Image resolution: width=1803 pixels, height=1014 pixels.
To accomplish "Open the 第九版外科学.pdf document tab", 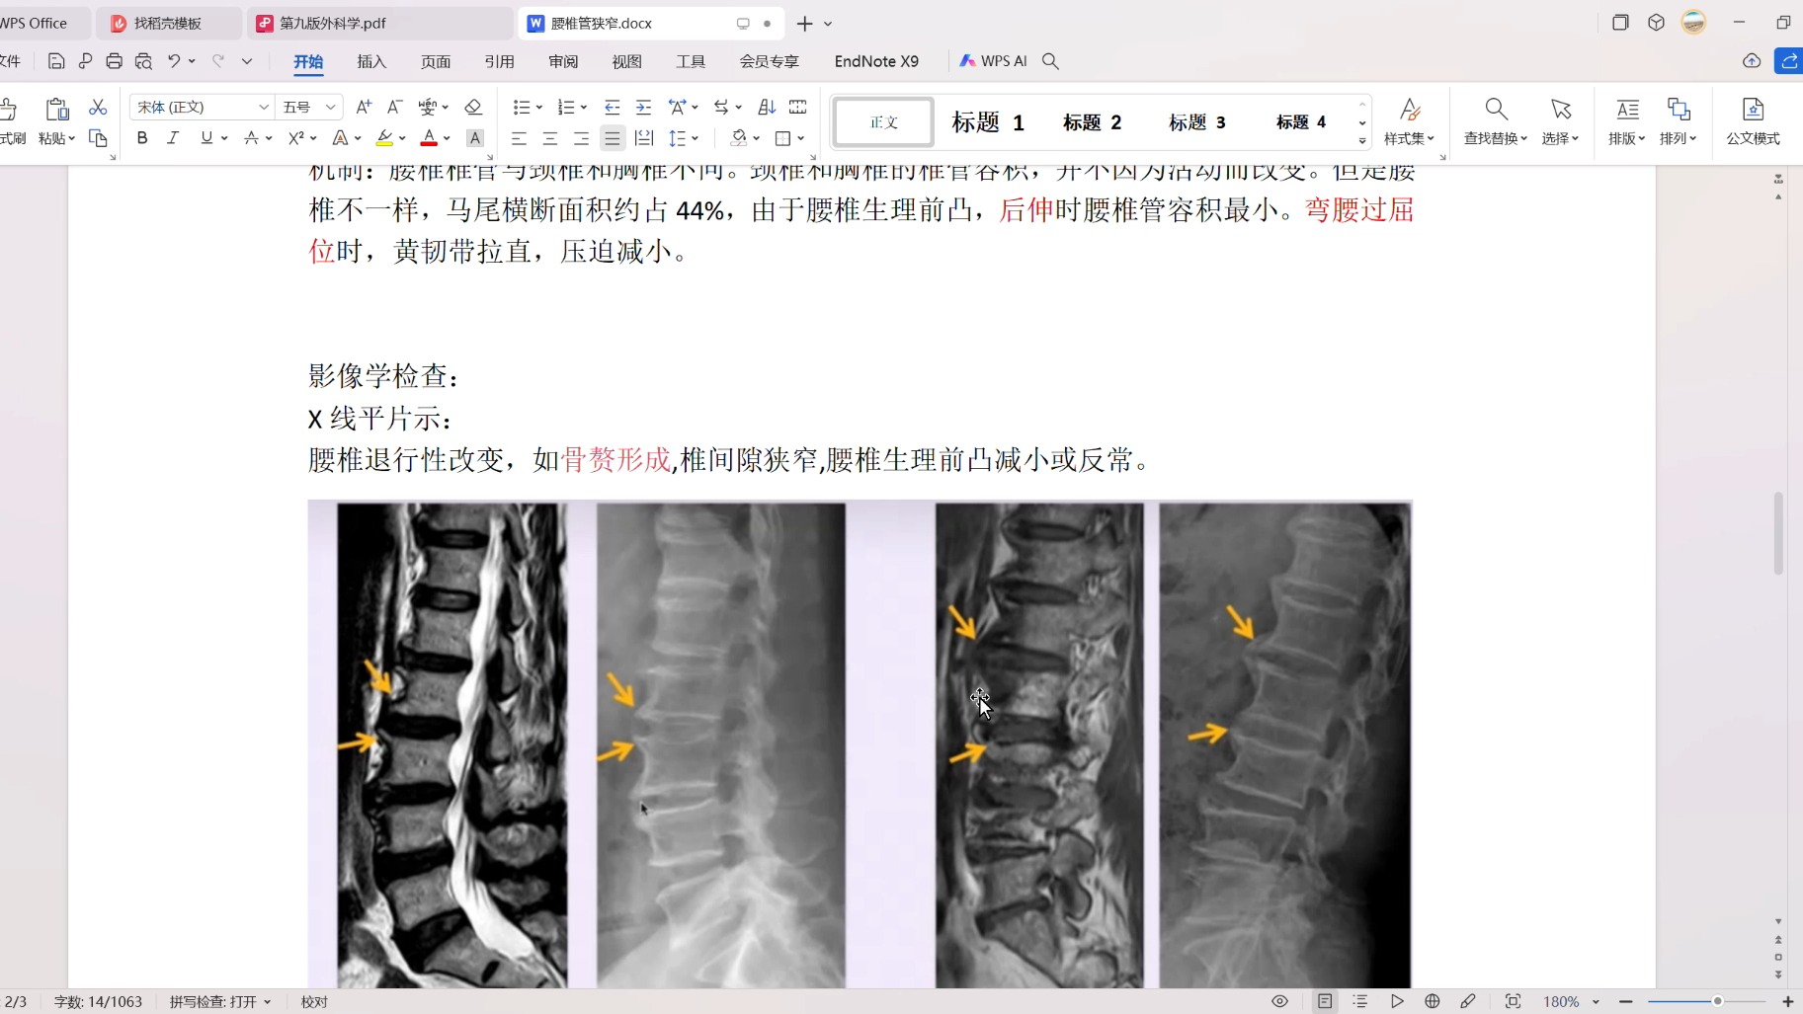I will [x=331, y=23].
